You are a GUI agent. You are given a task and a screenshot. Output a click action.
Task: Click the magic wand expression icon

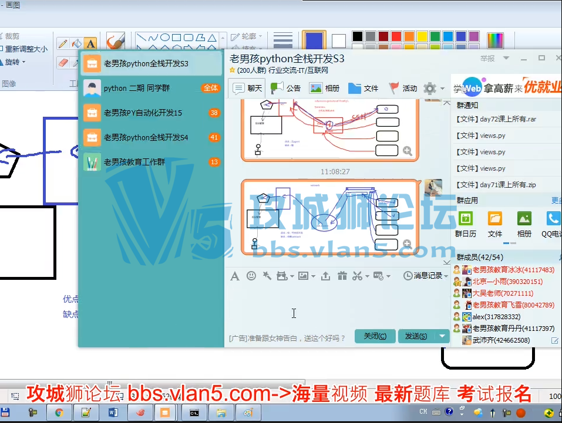pyautogui.click(x=267, y=275)
